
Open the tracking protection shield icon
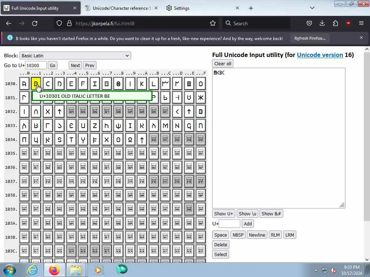pyautogui.click(x=59, y=23)
